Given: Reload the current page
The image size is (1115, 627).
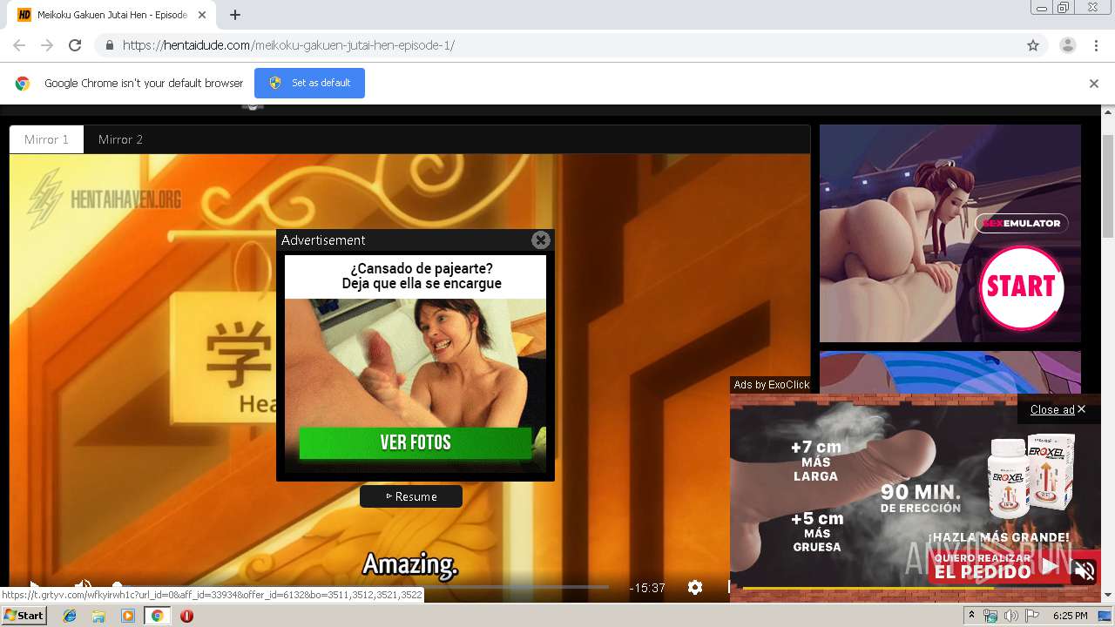Looking at the screenshot, I should (x=75, y=45).
